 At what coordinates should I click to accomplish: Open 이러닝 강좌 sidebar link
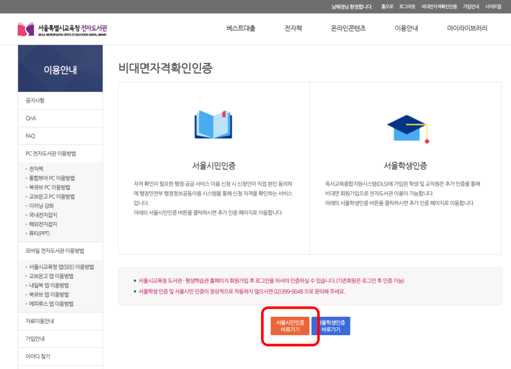pos(41,206)
